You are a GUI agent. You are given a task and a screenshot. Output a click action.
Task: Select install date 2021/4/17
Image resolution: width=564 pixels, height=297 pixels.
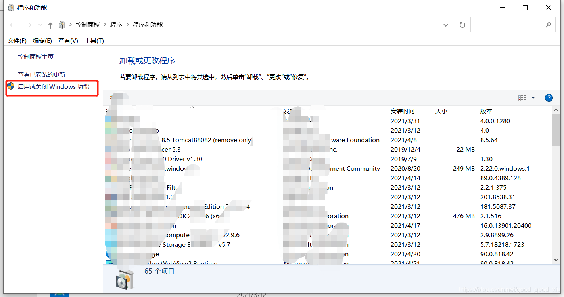pos(405,225)
